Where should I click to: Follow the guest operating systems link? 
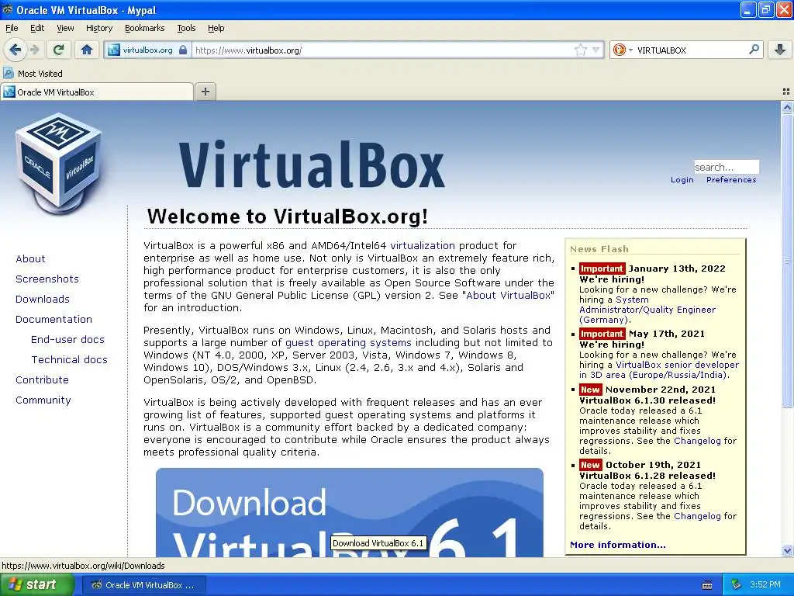tap(348, 342)
